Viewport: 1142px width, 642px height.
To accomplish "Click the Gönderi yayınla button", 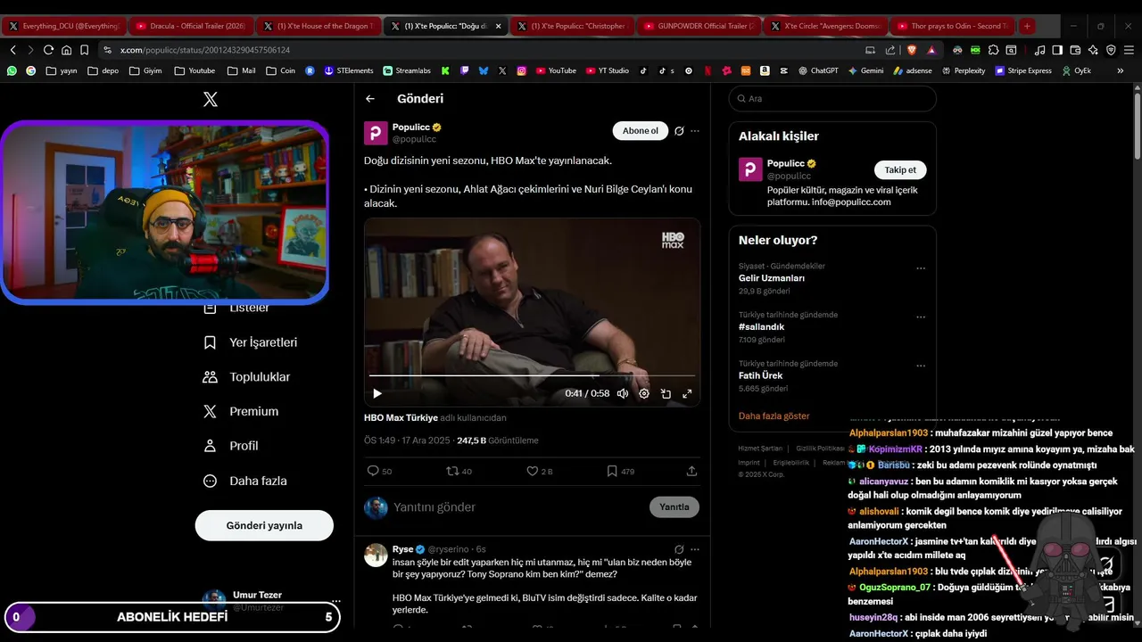I will 264,525.
